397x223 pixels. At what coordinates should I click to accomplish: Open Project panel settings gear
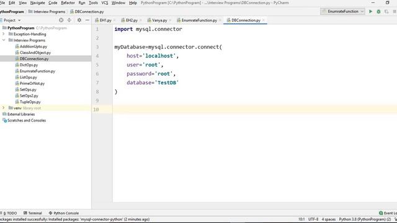pyautogui.click(x=79, y=20)
